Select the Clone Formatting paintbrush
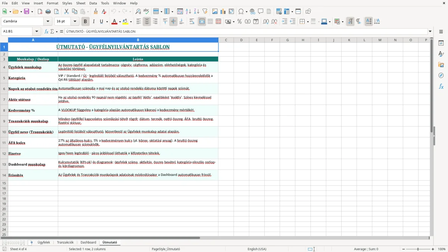Image resolution: width=448 pixels, height=252 pixels. point(96,12)
